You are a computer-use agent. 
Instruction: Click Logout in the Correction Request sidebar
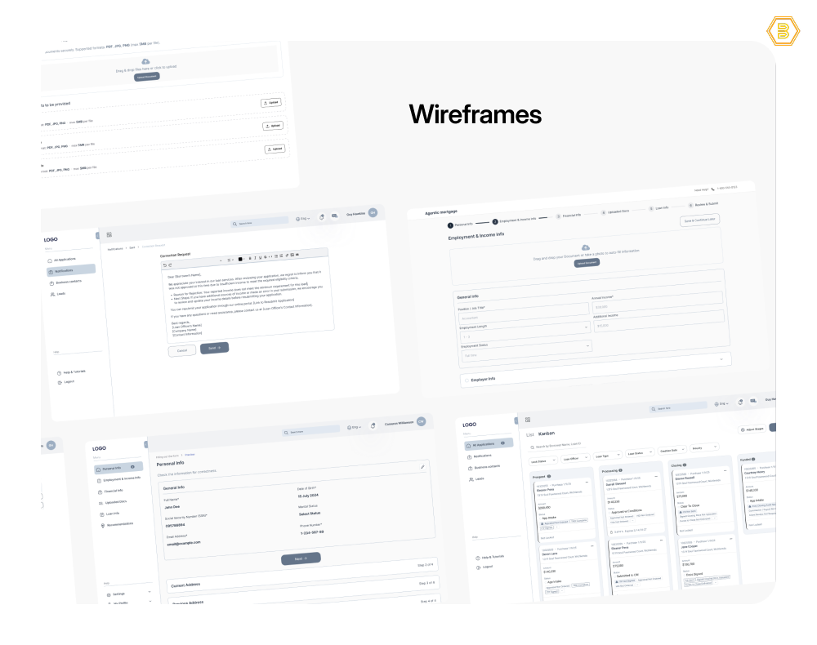pyautogui.click(x=69, y=381)
